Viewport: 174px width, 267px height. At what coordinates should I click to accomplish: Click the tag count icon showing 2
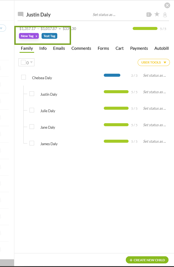[149, 15]
